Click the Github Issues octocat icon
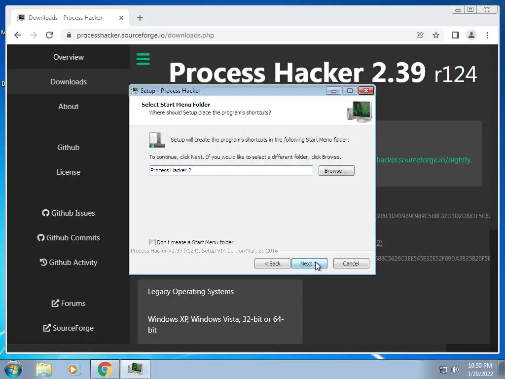This screenshot has width=505, height=379. click(45, 213)
